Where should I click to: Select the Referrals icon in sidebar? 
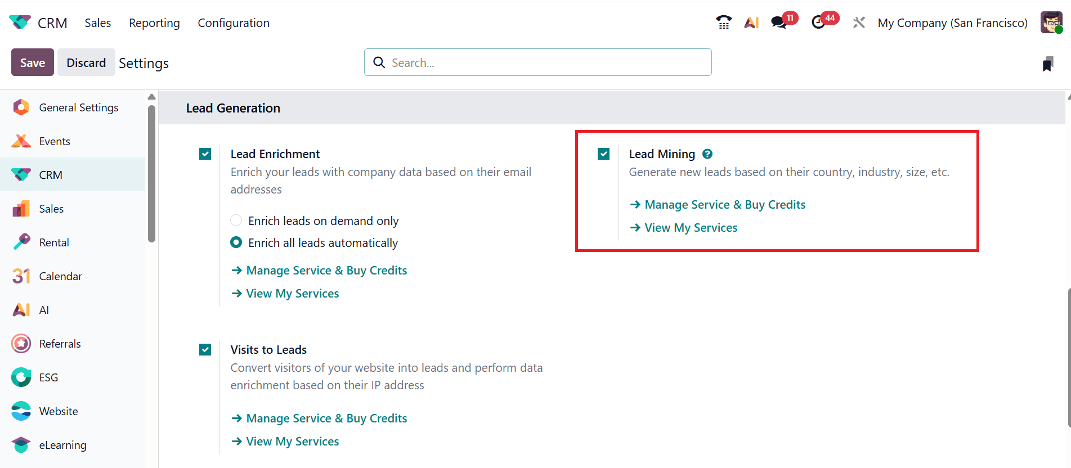coord(21,344)
